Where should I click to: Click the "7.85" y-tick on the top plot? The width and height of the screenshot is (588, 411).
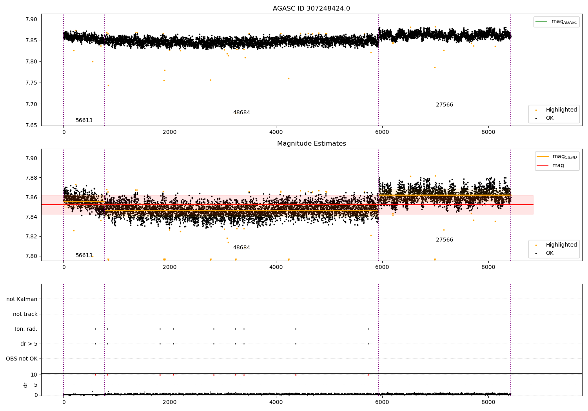(31, 41)
